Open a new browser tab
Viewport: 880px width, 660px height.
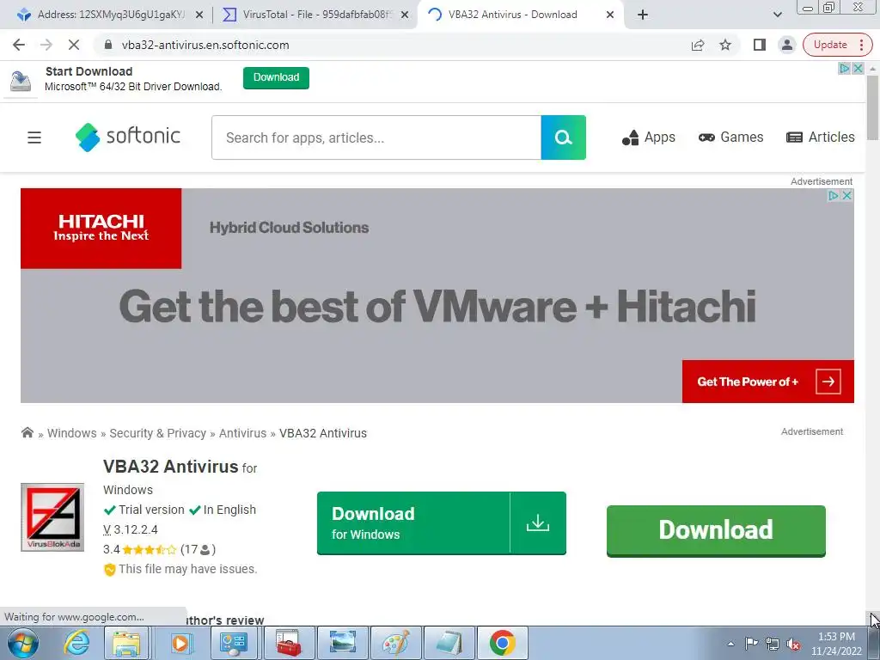643,15
